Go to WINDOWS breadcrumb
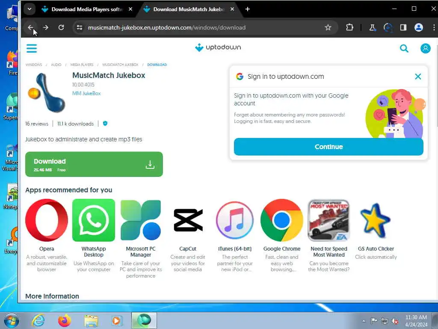438x329 pixels. [34, 65]
